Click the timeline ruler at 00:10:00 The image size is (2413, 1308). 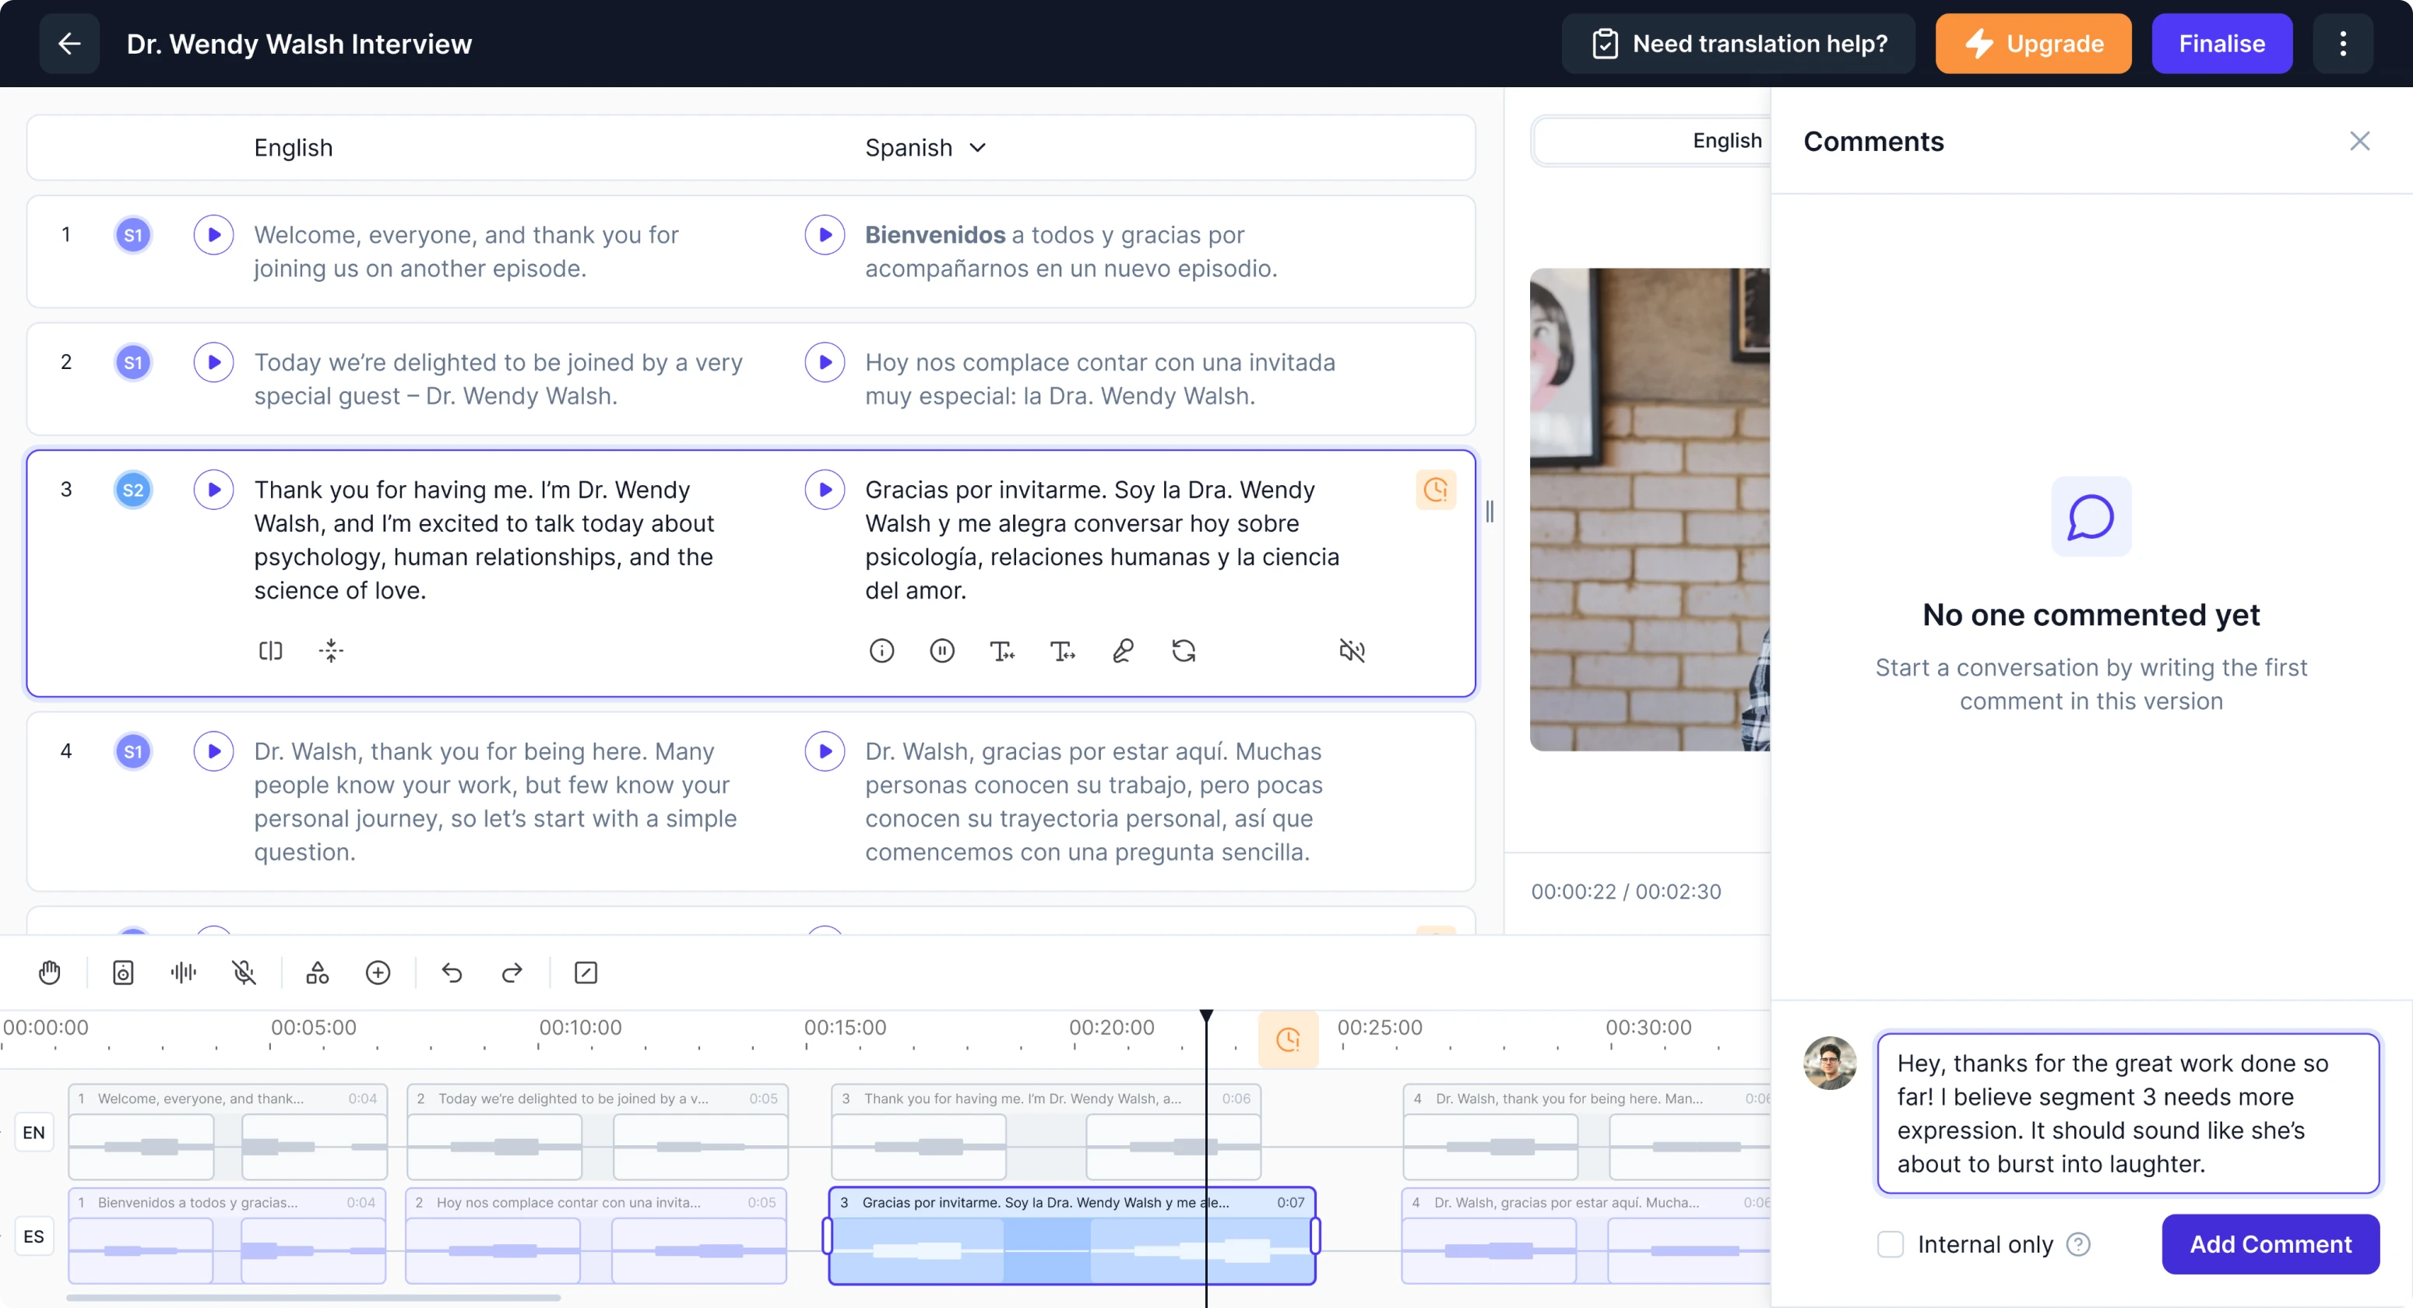[x=580, y=1028]
